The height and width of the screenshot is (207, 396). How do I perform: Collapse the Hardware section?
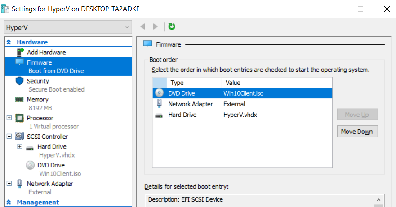point(9,42)
